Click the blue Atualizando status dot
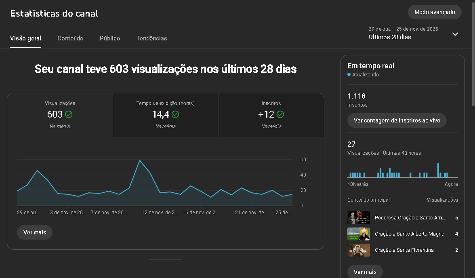The height and width of the screenshot is (278, 475). point(349,74)
